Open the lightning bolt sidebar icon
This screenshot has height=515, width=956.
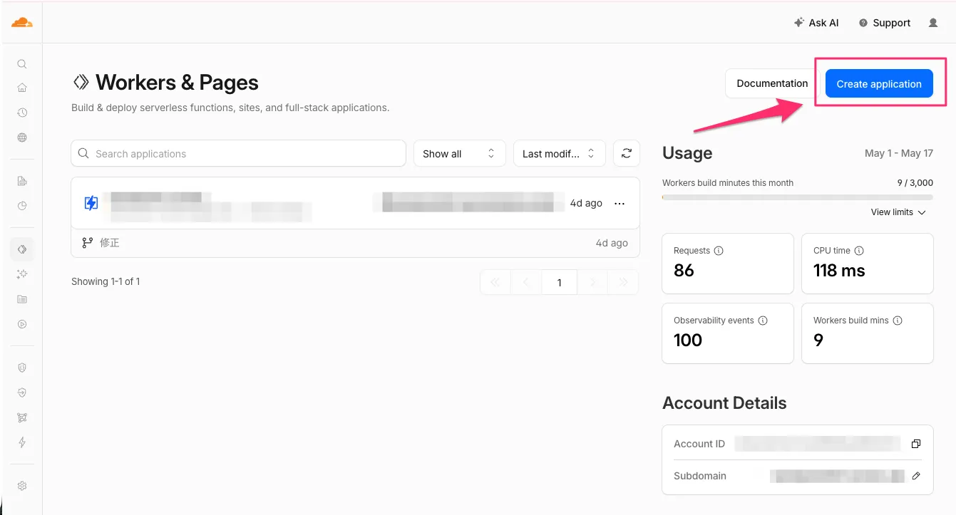click(x=22, y=442)
